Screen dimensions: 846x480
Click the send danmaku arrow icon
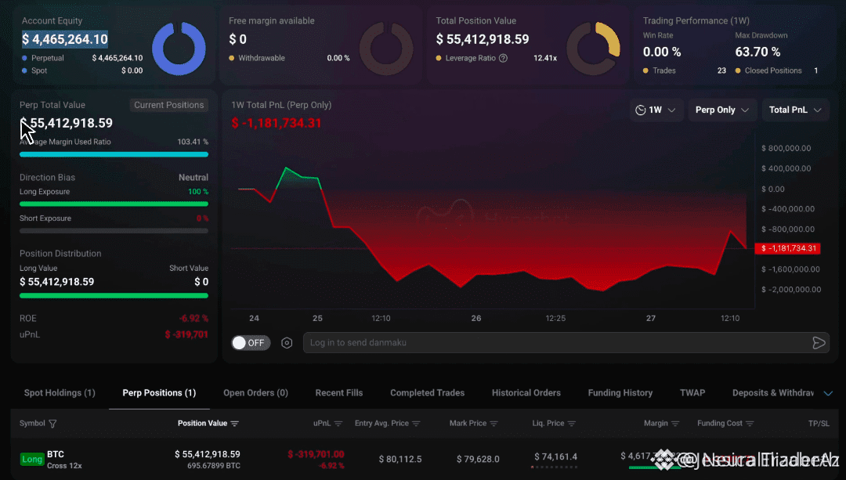[819, 343]
